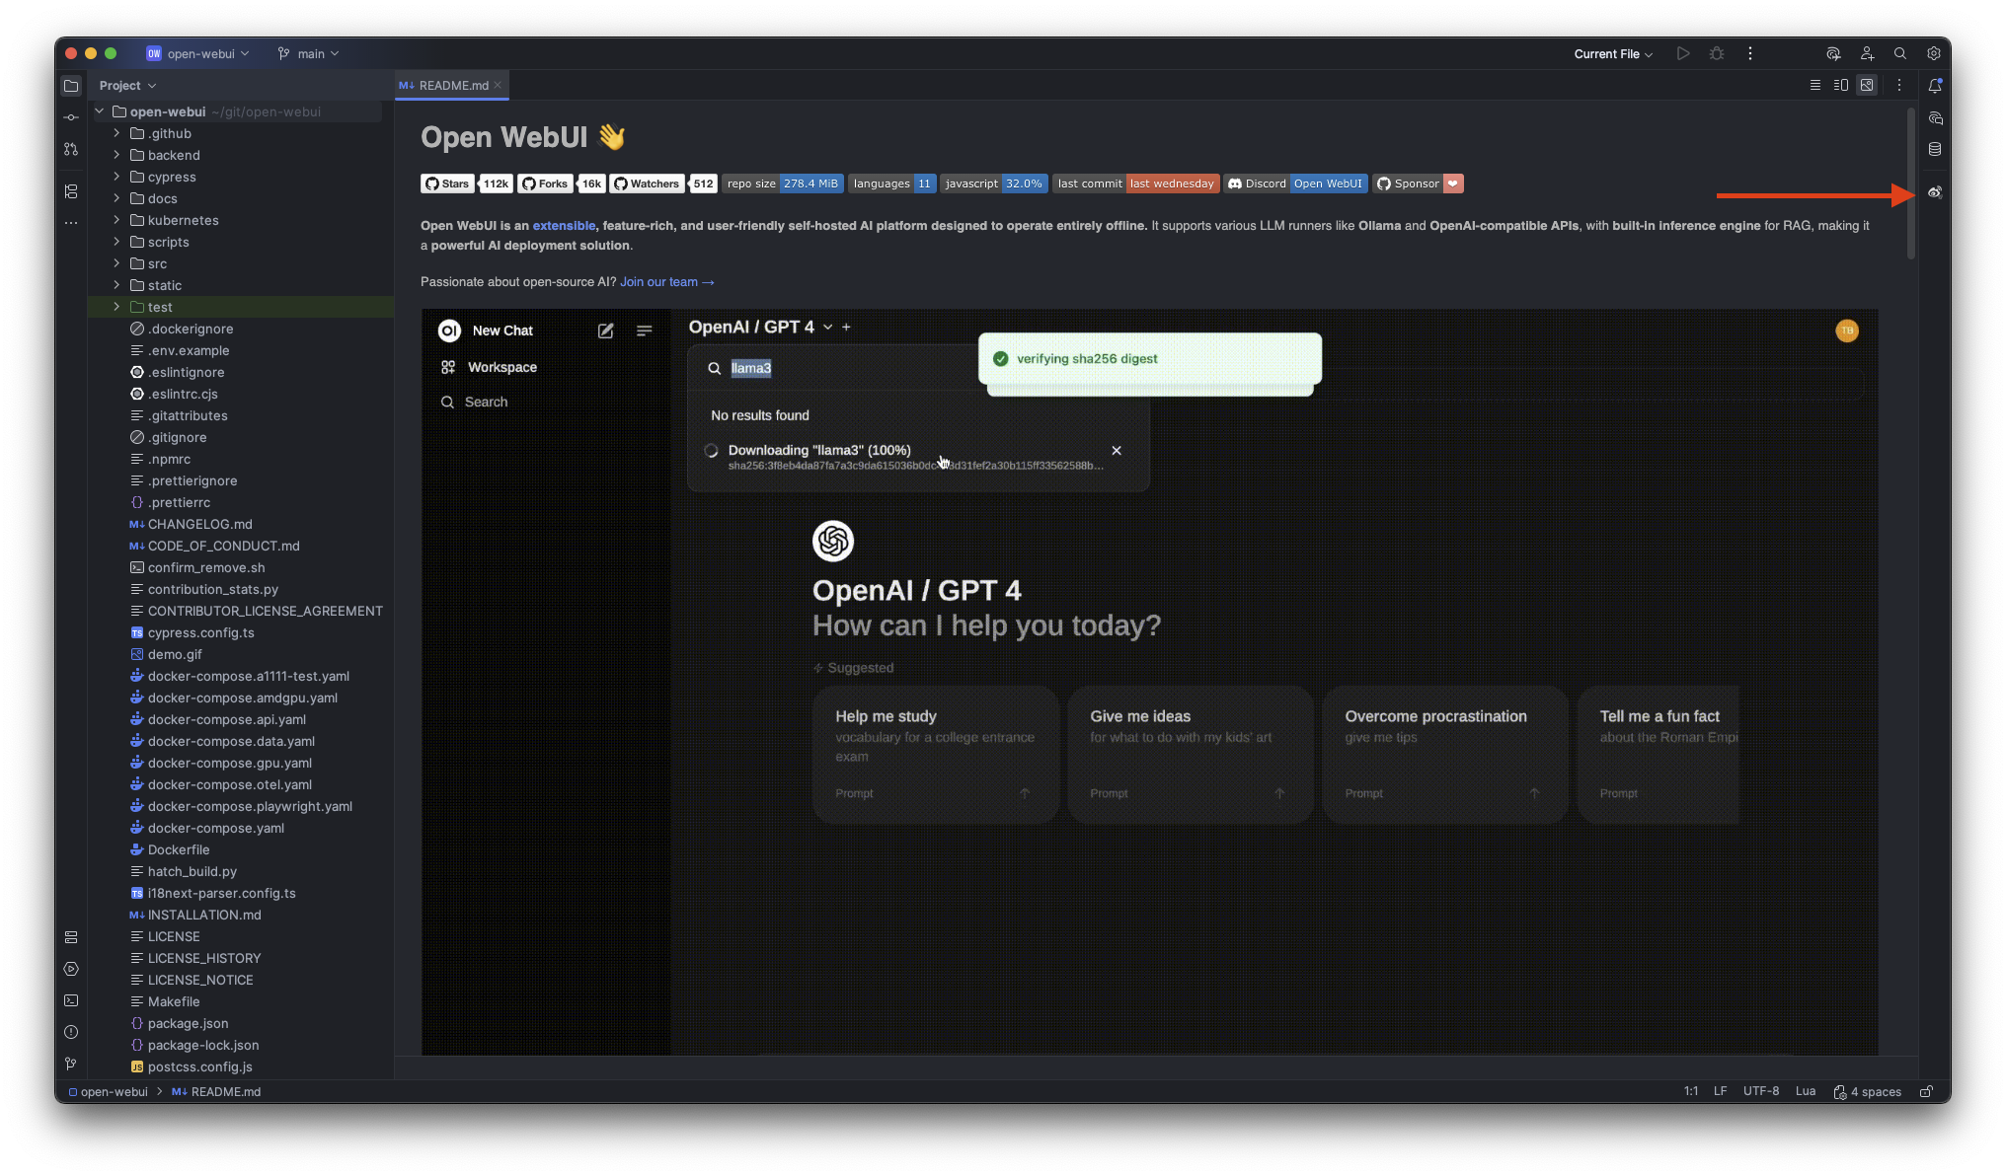This screenshot has width=2006, height=1176.
Task: Open the More Actions menu beside Debug
Action: [1750, 53]
